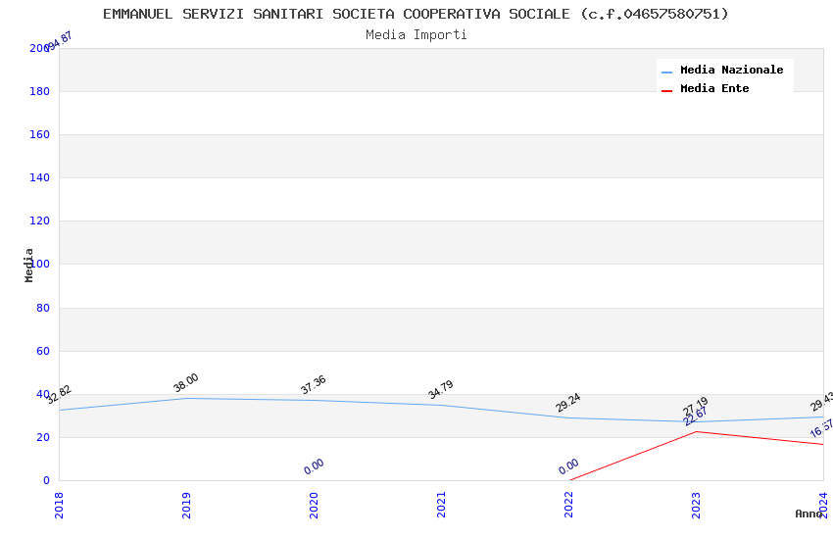
Task: Click the 38.00 data label for 2019
Action: [186, 382]
